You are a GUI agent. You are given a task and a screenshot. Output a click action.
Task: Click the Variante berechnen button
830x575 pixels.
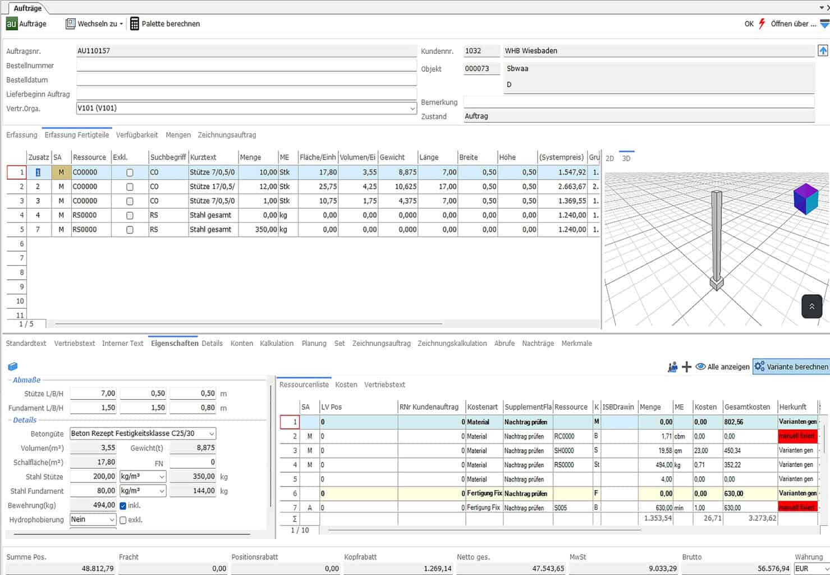791,367
